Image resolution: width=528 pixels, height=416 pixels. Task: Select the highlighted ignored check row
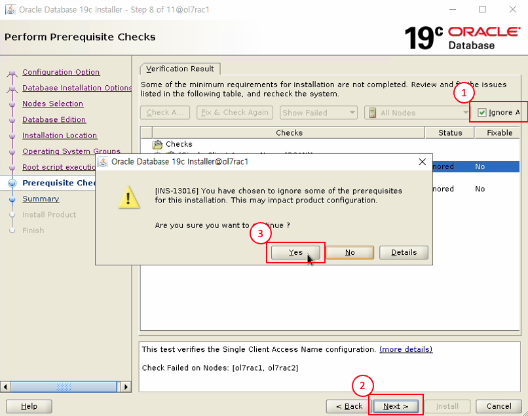(x=476, y=166)
